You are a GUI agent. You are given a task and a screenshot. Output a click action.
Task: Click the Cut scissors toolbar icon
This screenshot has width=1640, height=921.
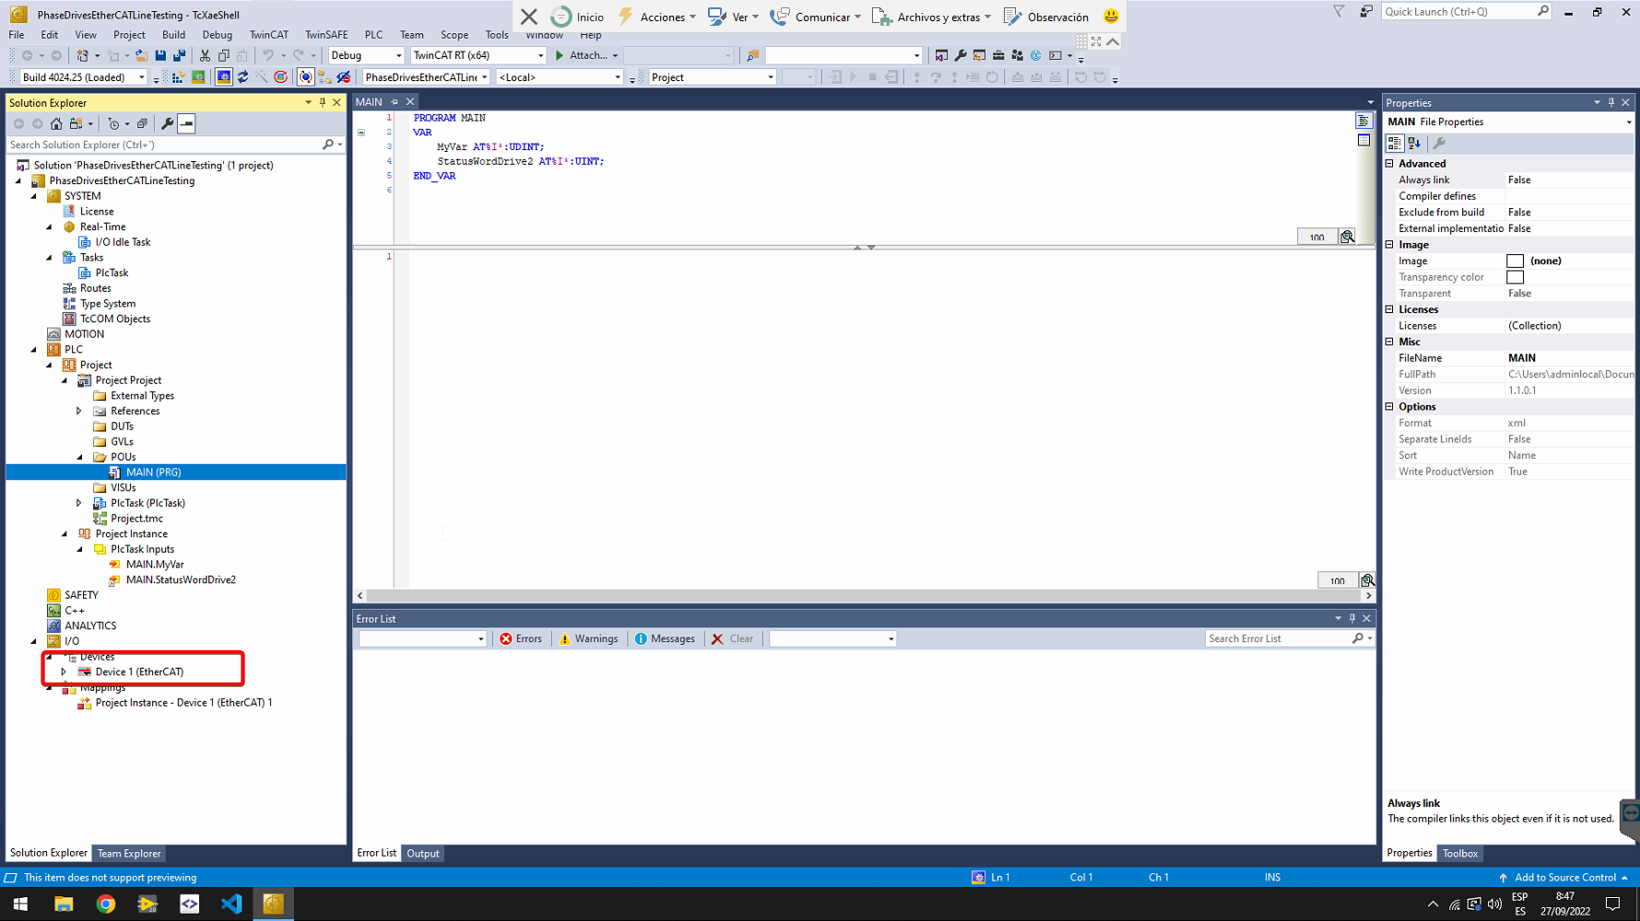click(205, 55)
